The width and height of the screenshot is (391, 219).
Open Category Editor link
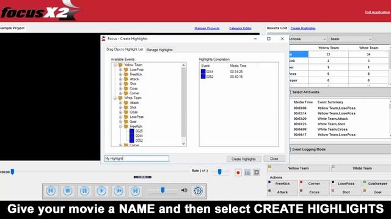240,29
